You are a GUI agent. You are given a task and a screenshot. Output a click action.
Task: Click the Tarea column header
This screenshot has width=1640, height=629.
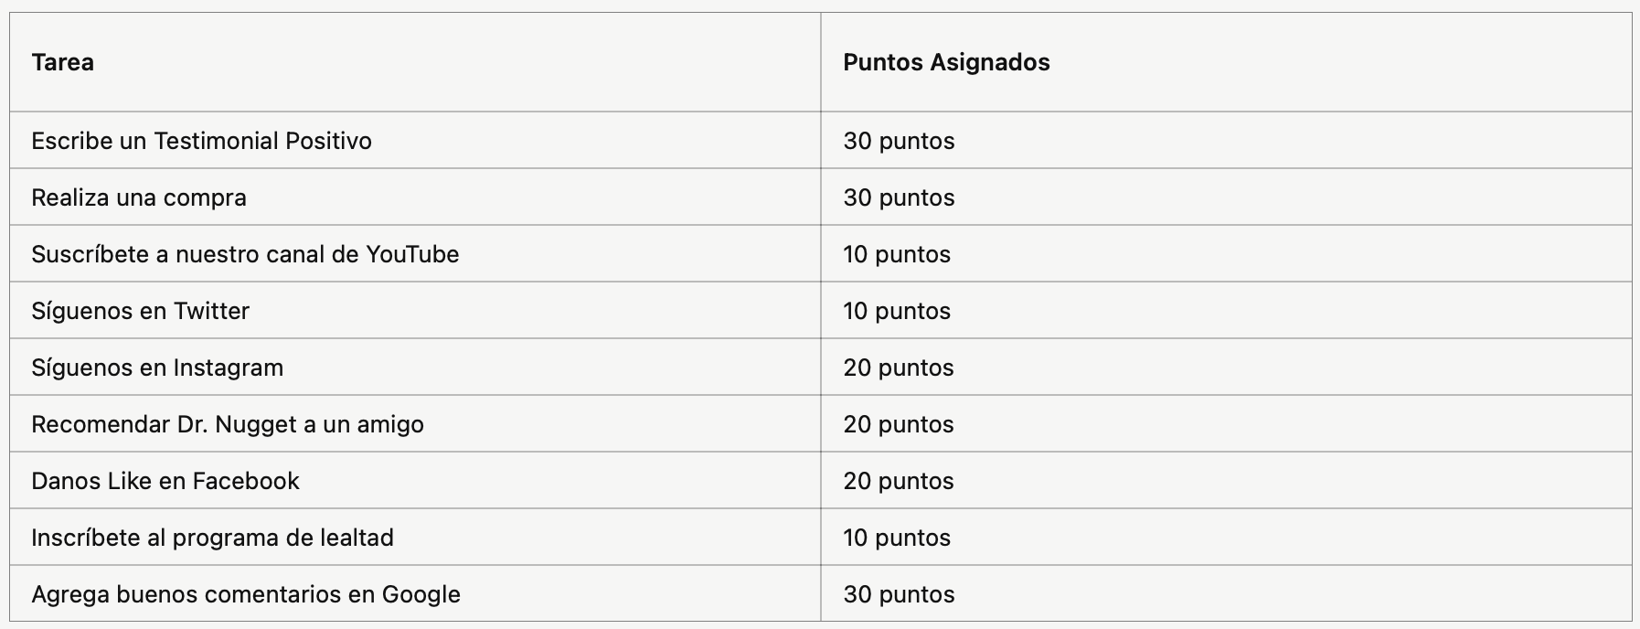click(415, 62)
